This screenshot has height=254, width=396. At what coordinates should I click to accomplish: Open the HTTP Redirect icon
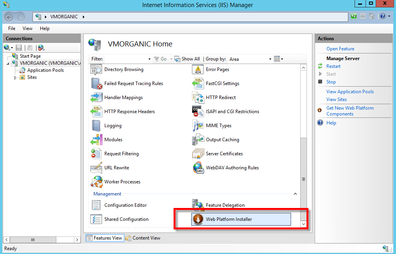[198, 98]
